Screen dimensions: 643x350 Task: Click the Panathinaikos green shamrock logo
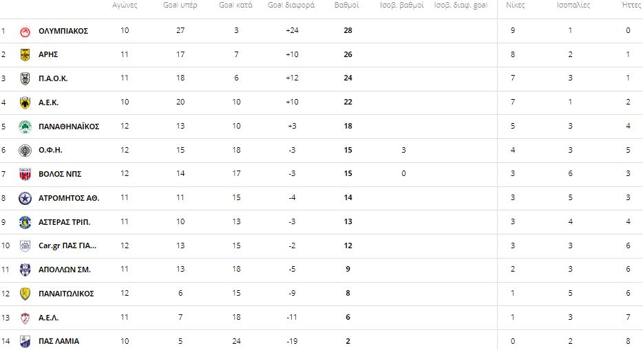(x=25, y=127)
